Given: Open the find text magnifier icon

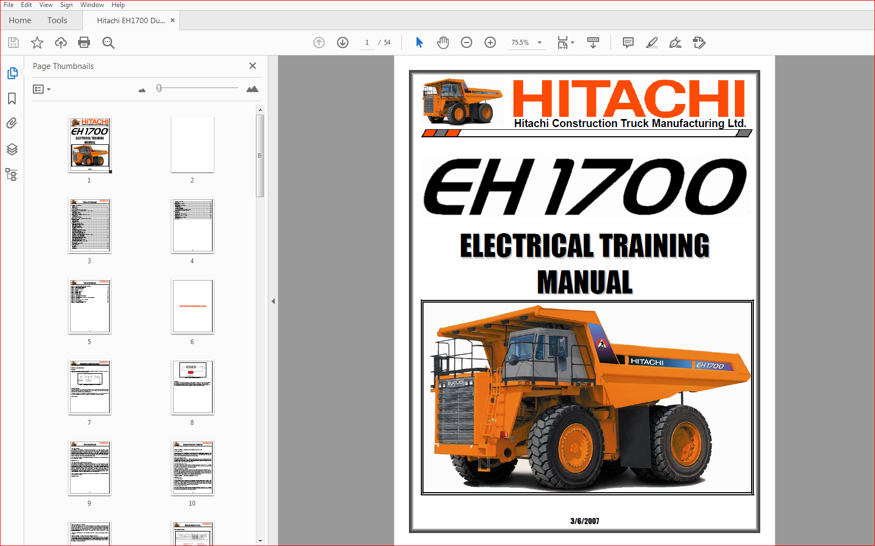Looking at the screenshot, I should coord(108,43).
